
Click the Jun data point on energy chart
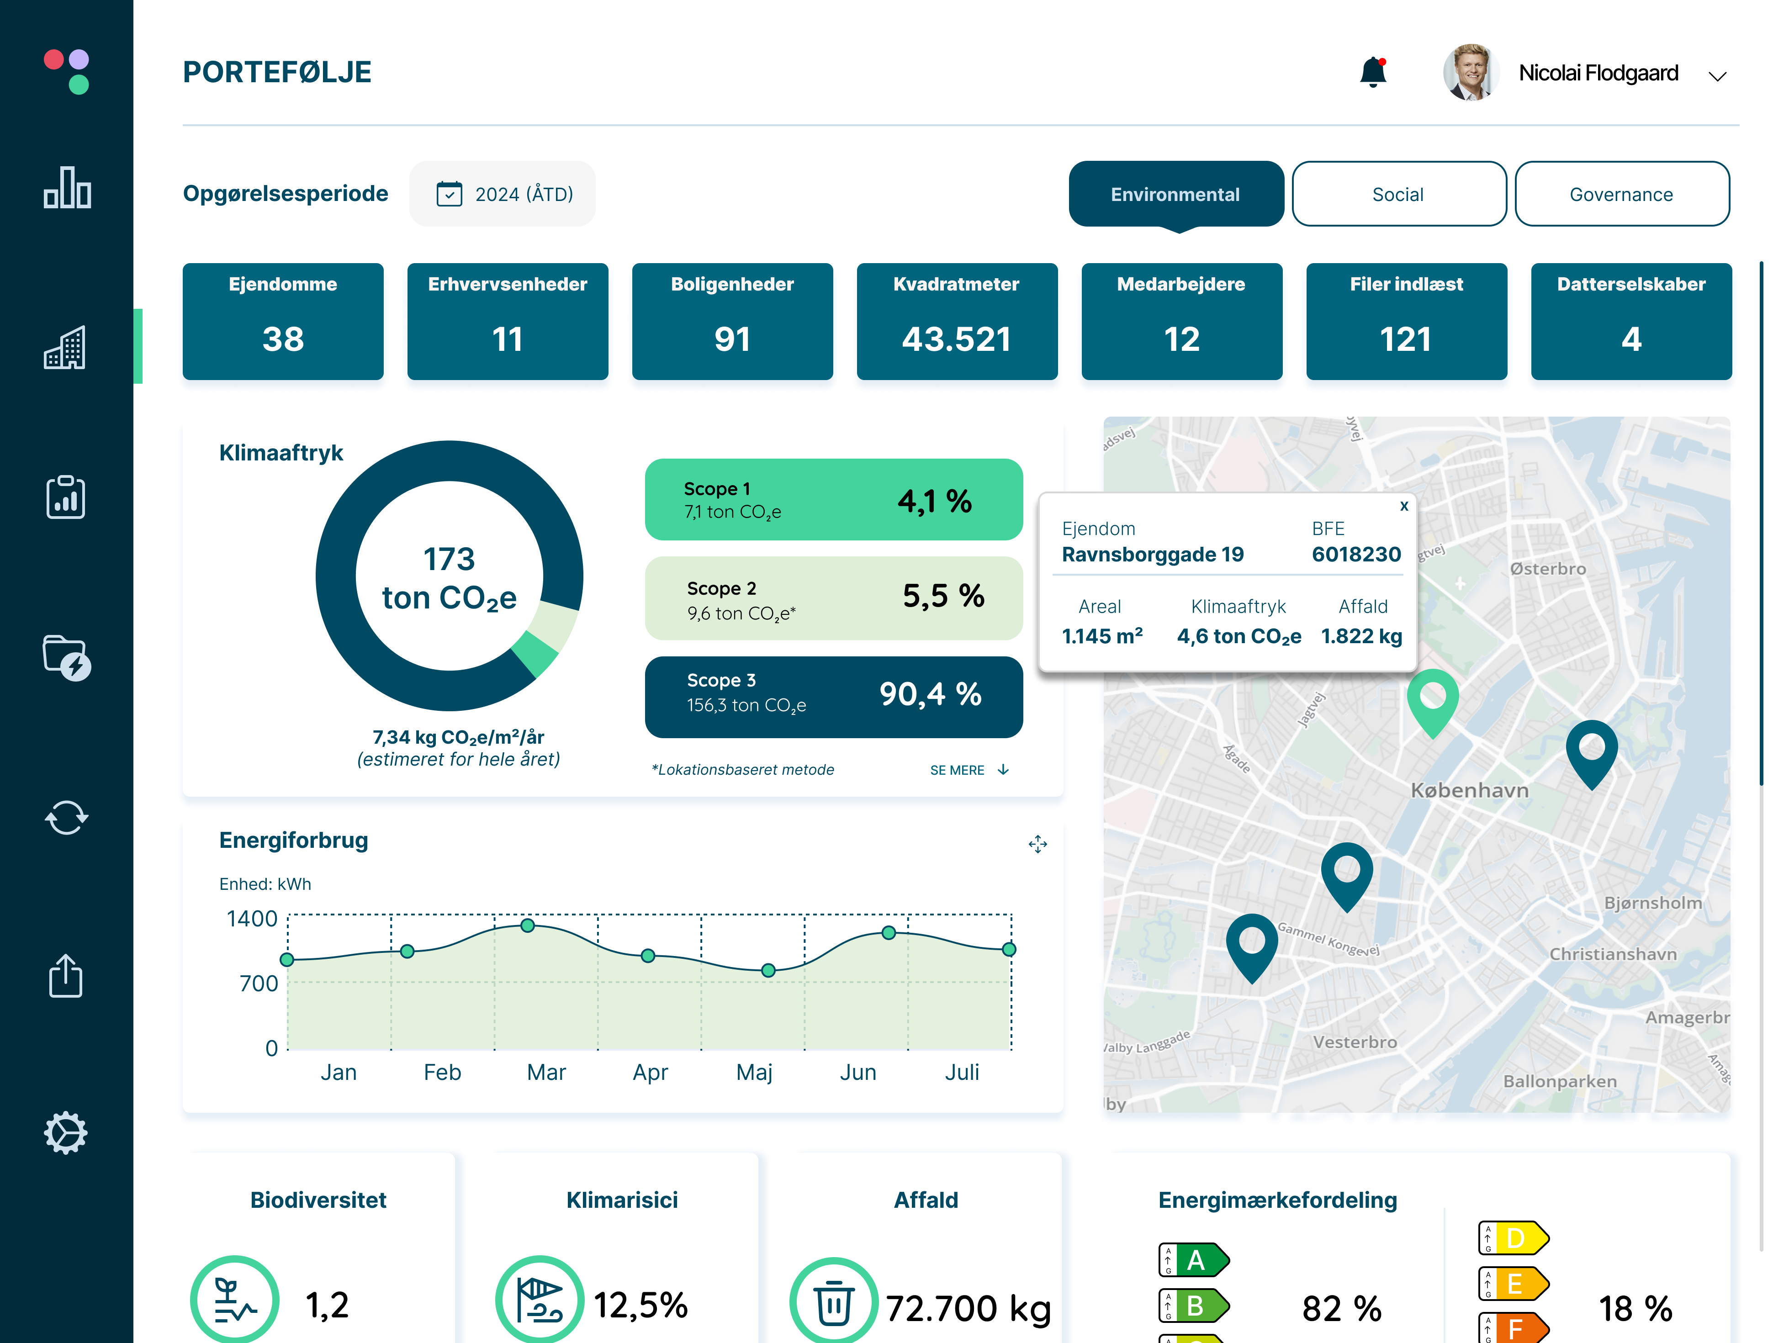click(889, 933)
